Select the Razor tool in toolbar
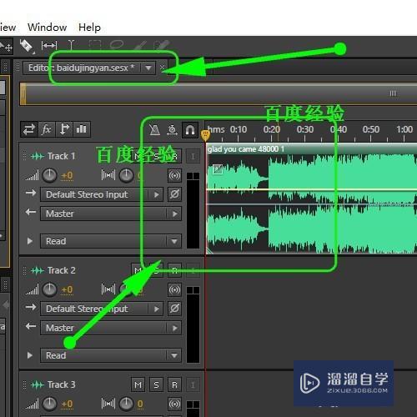The image size is (417, 417). (26, 46)
